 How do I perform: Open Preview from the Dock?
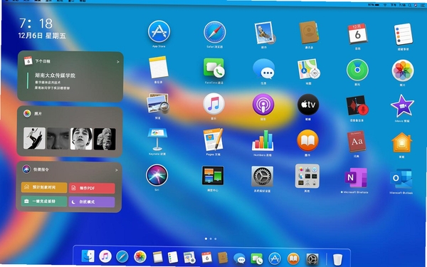pyautogui.click(x=189, y=257)
